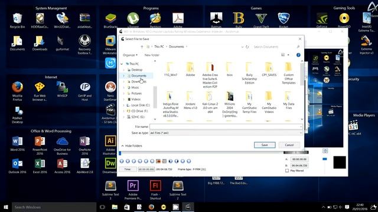
Task: Jump to previous keyframe in Avidemux
Action: click(146, 161)
